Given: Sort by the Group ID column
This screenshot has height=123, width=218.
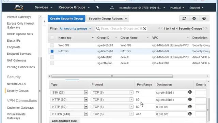Looking at the screenshot, I should (x=107, y=38).
